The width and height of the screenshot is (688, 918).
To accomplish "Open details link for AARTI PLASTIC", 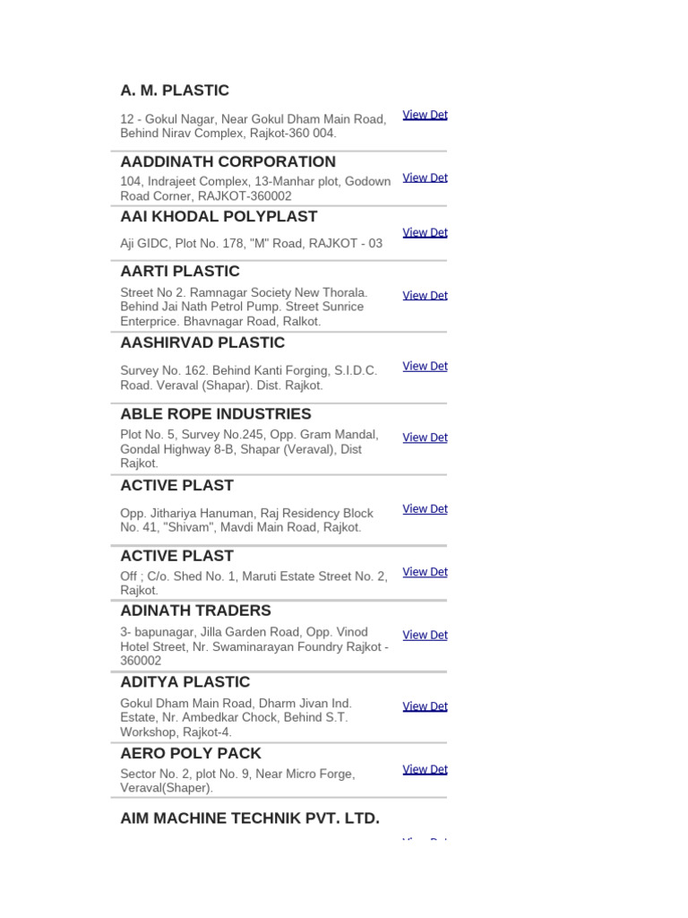I will [x=425, y=296].
